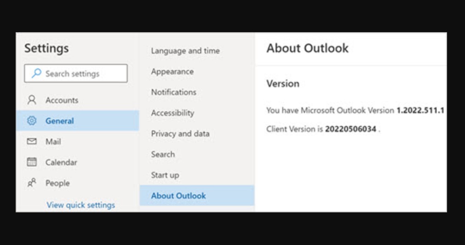Click client version 20220506034

[x=350, y=129]
